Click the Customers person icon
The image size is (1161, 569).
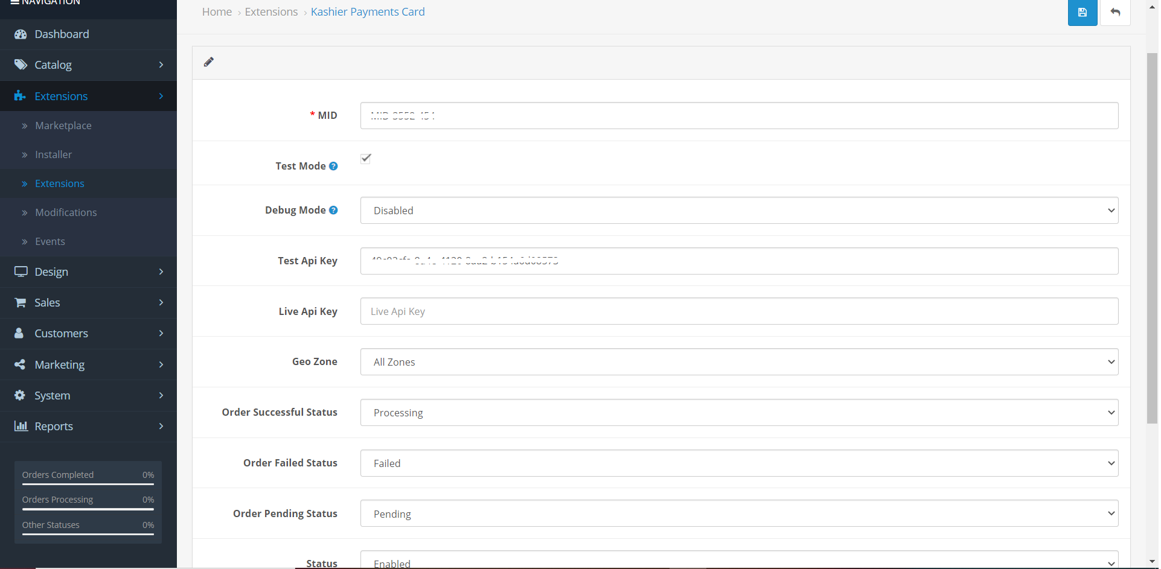click(x=19, y=333)
